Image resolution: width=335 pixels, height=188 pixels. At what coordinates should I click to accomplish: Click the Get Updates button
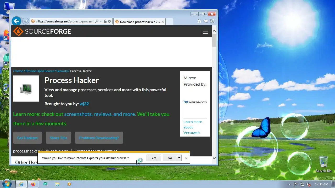(27, 138)
